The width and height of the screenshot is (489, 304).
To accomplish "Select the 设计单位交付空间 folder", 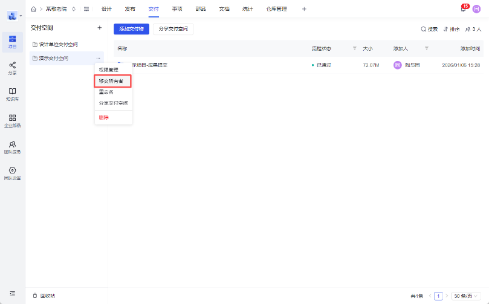I will 58,45.
